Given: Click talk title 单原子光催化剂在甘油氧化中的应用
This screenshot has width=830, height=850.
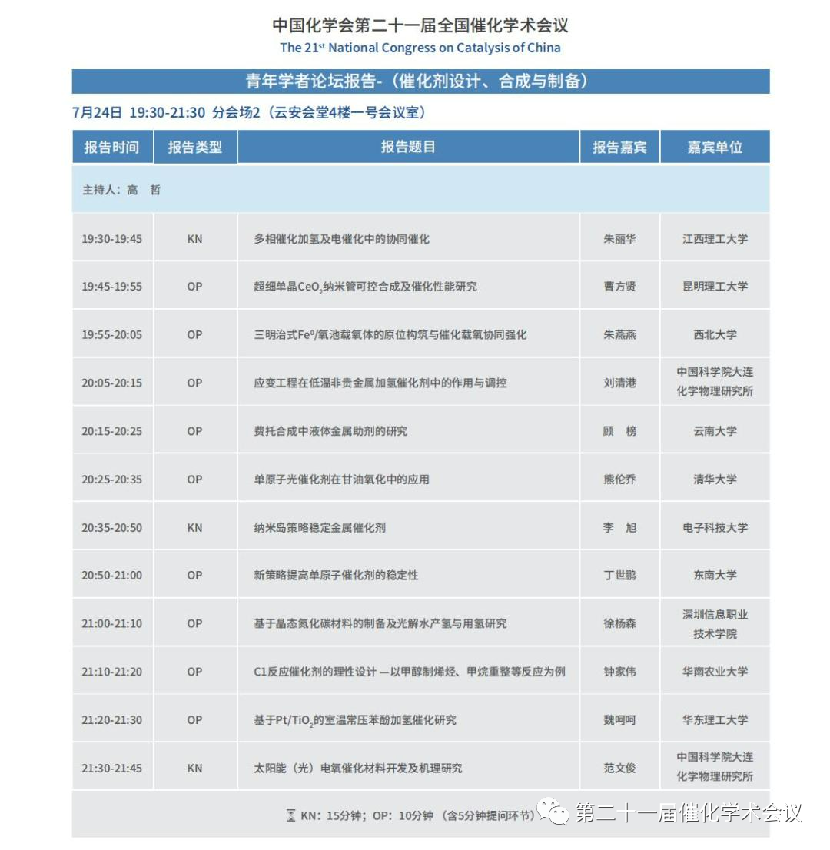Looking at the screenshot, I should [x=341, y=480].
